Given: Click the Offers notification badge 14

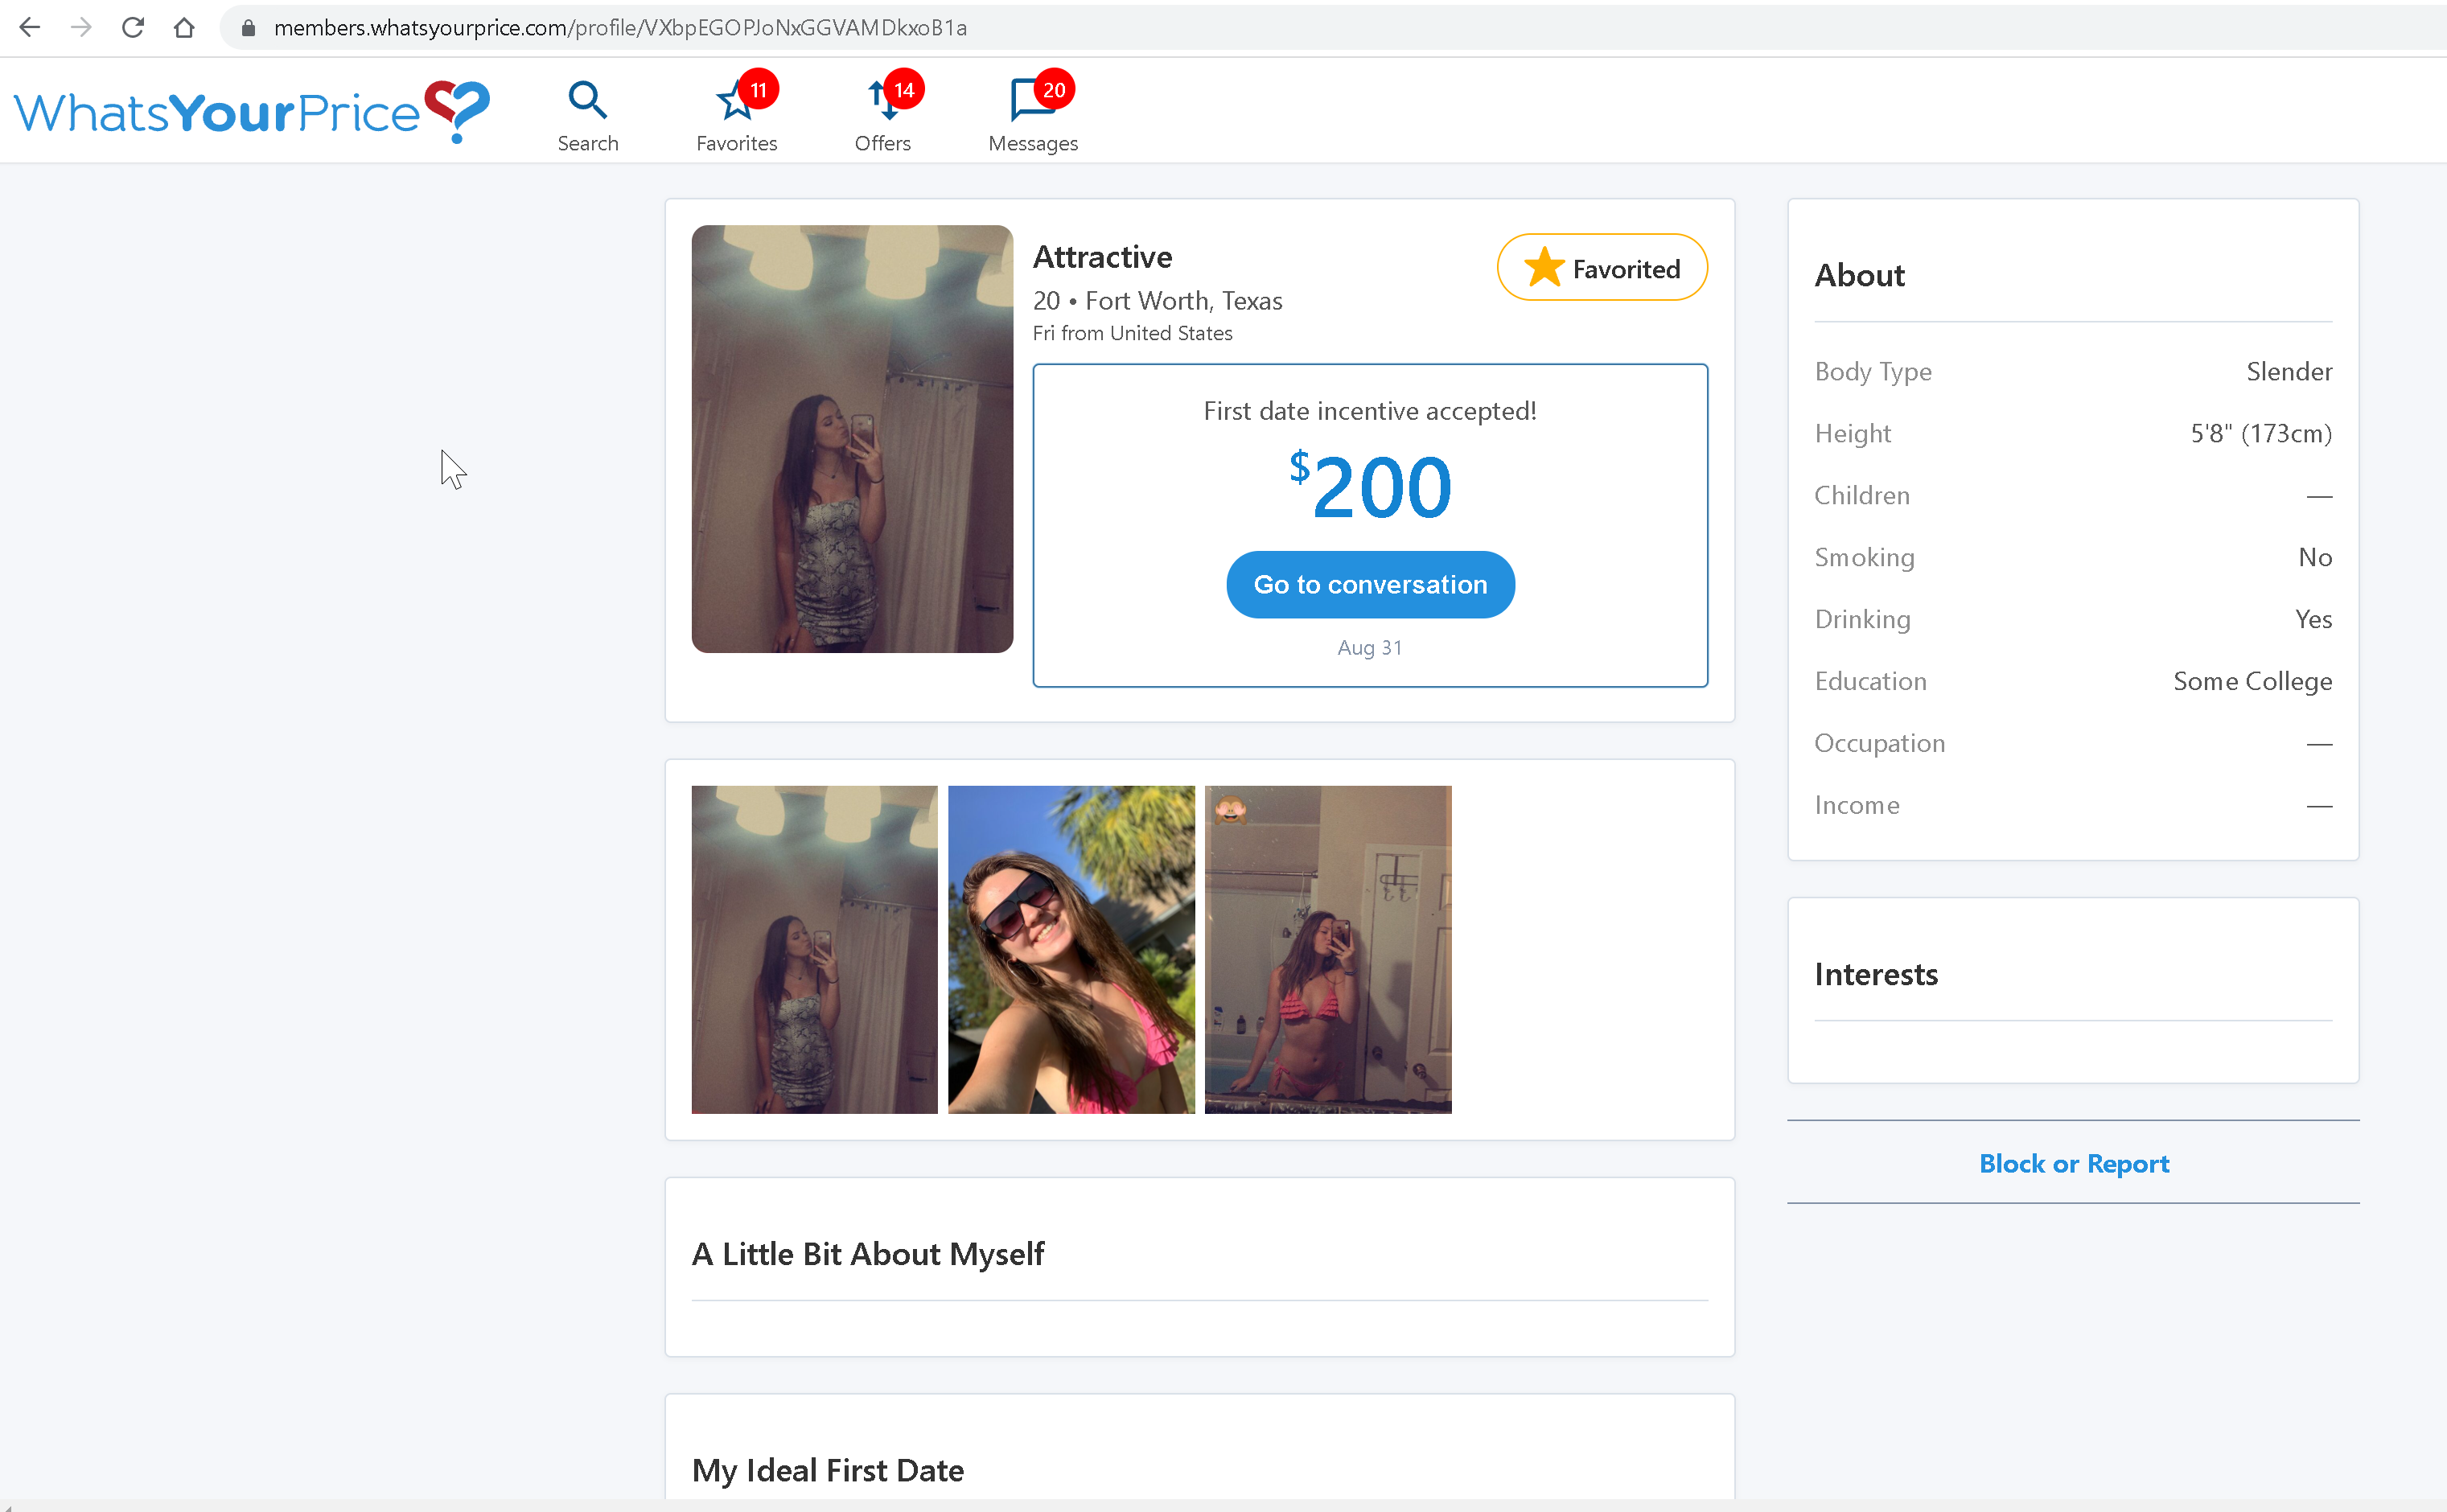Looking at the screenshot, I should click(904, 90).
